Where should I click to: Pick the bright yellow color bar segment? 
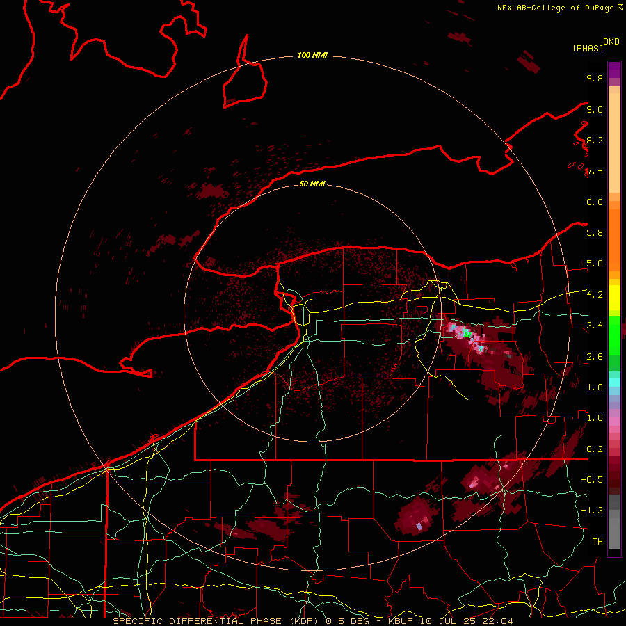[x=614, y=298]
